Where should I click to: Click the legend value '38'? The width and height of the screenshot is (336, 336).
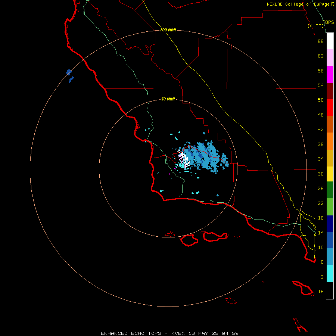coord(321,144)
